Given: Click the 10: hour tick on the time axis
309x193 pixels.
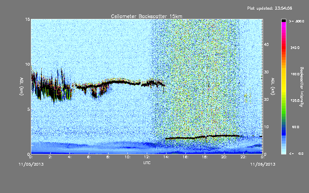Looking at the screenshot, I should click(128, 157).
